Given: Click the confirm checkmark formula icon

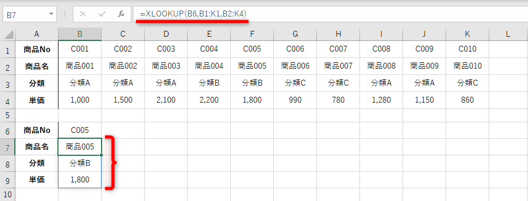Looking at the screenshot, I should pos(102,14).
